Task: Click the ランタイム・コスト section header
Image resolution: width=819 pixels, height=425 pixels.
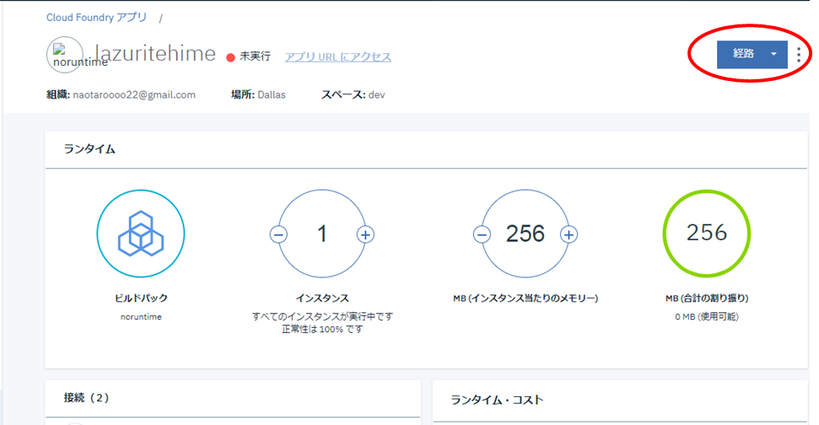Action: pos(497,400)
